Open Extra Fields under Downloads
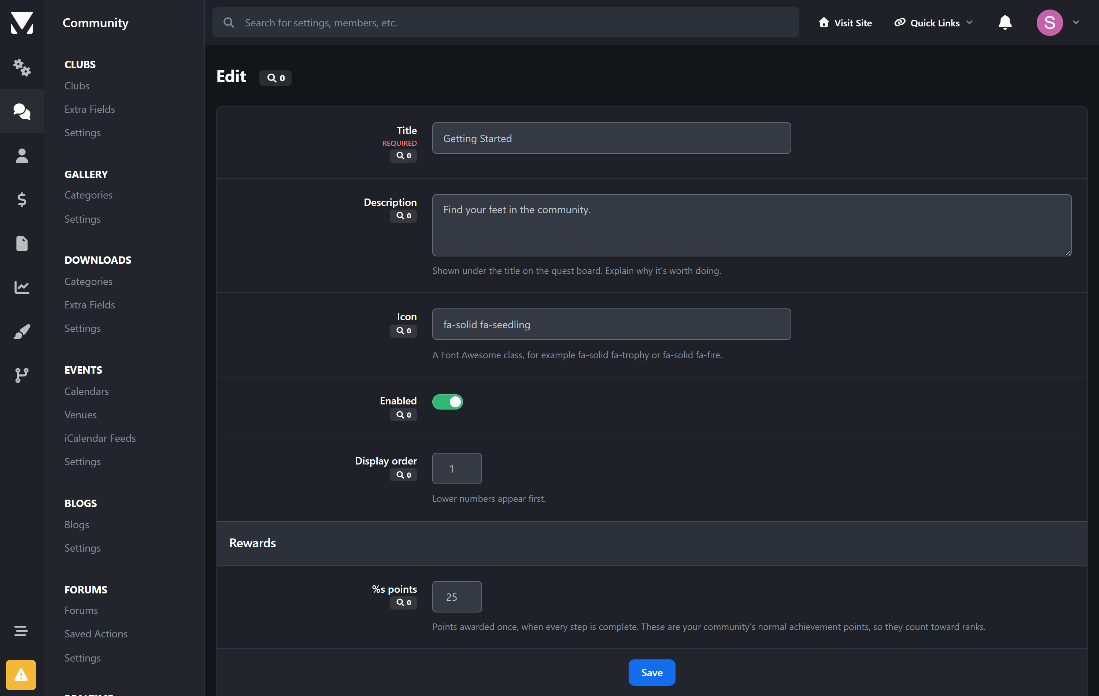The height and width of the screenshot is (696, 1099). click(90, 304)
